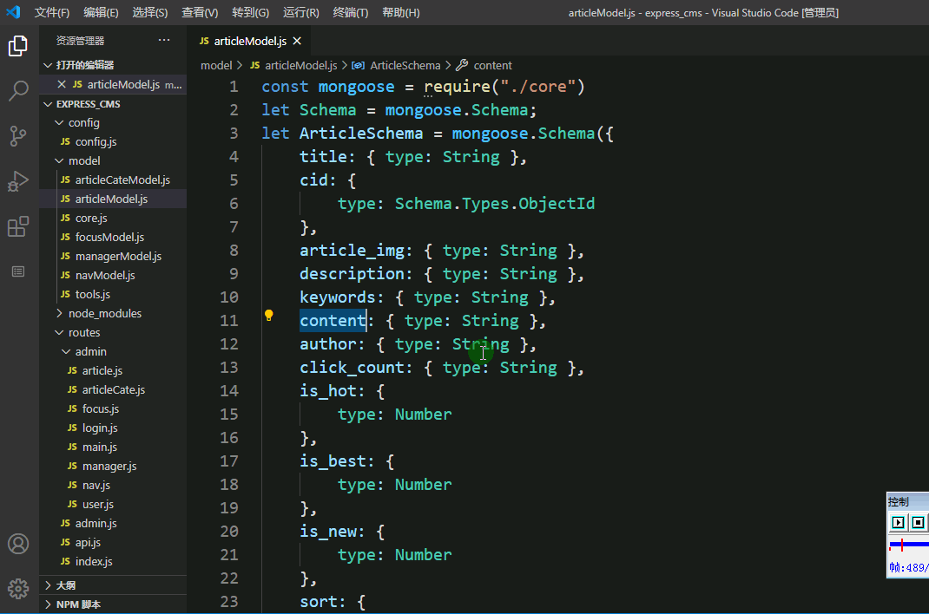Open manager.js under admin folder

[x=113, y=466]
